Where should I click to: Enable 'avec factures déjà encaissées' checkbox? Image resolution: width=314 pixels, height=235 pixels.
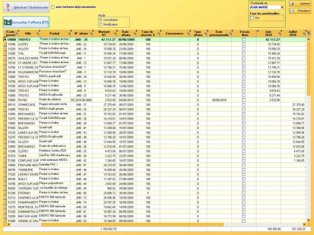pyautogui.click(x=53, y=7)
